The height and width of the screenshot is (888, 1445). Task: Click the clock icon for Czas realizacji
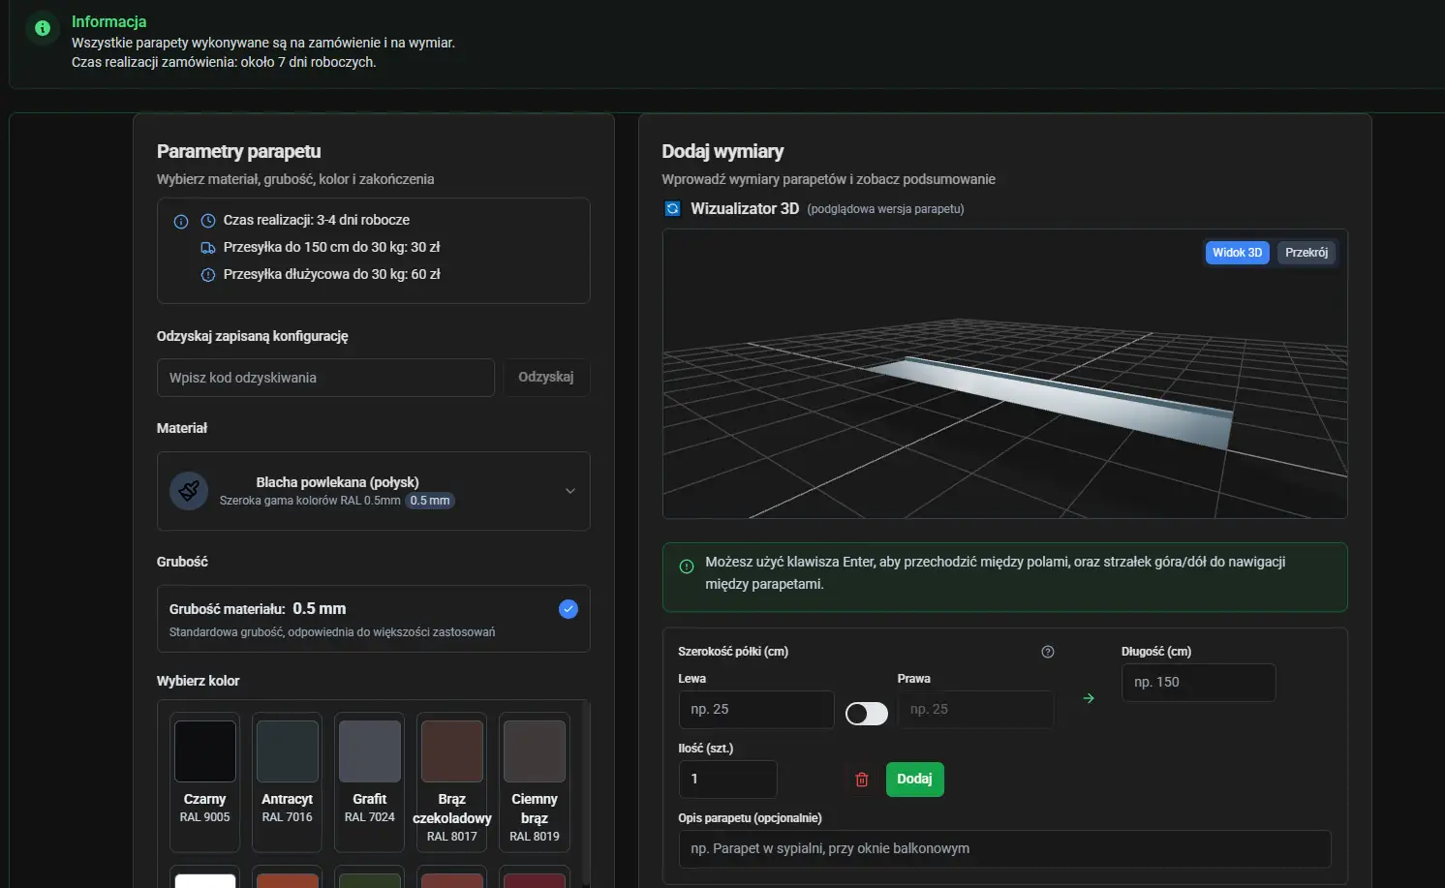click(x=208, y=221)
